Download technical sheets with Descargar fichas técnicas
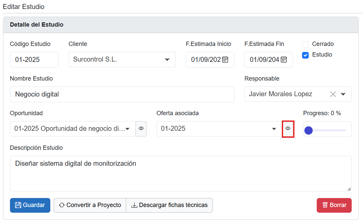362x223 pixels. coord(169,205)
